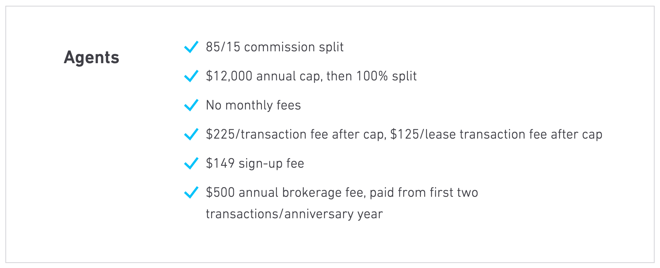Image resolution: width=660 pixels, height=268 pixels.
Task: Click the "then 100% split" text
Action: click(x=371, y=76)
